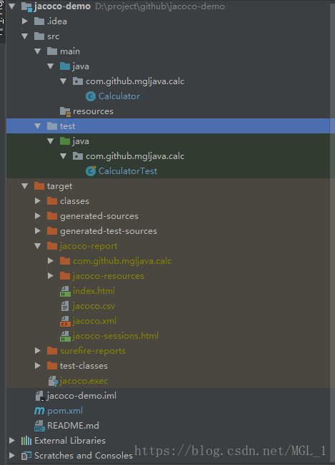Image resolution: width=335 pixels, height=465 pixels.
Task: Expand the .idea folder arrow
Action: click(25, 21)
